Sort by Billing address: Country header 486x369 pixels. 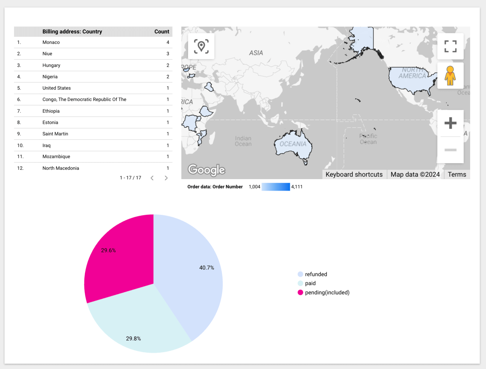pos(72,32)
